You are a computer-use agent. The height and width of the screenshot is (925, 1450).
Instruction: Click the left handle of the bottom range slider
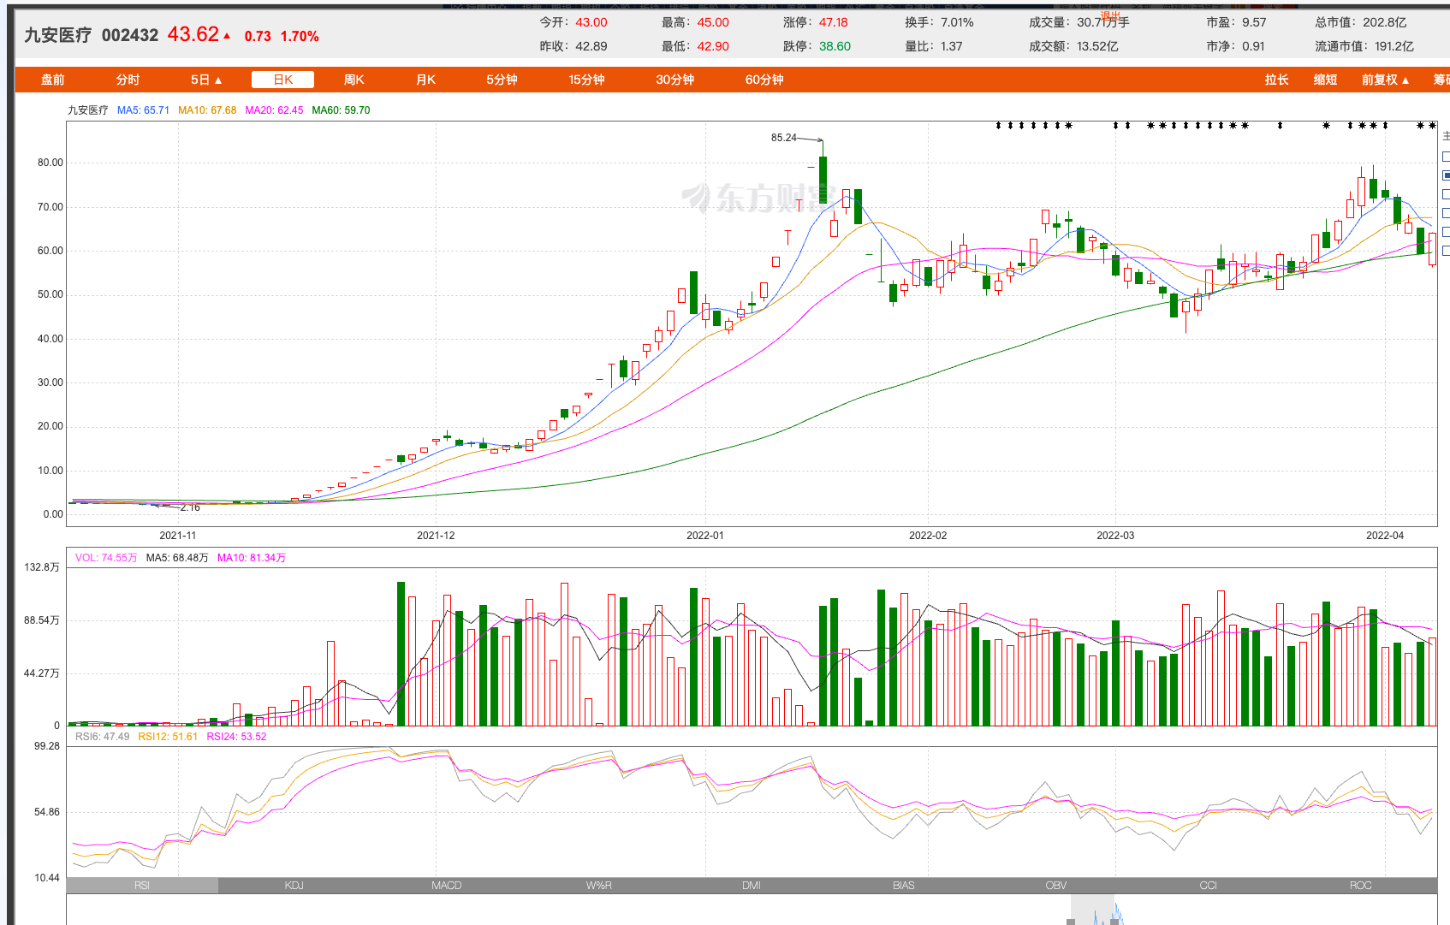1071,922
